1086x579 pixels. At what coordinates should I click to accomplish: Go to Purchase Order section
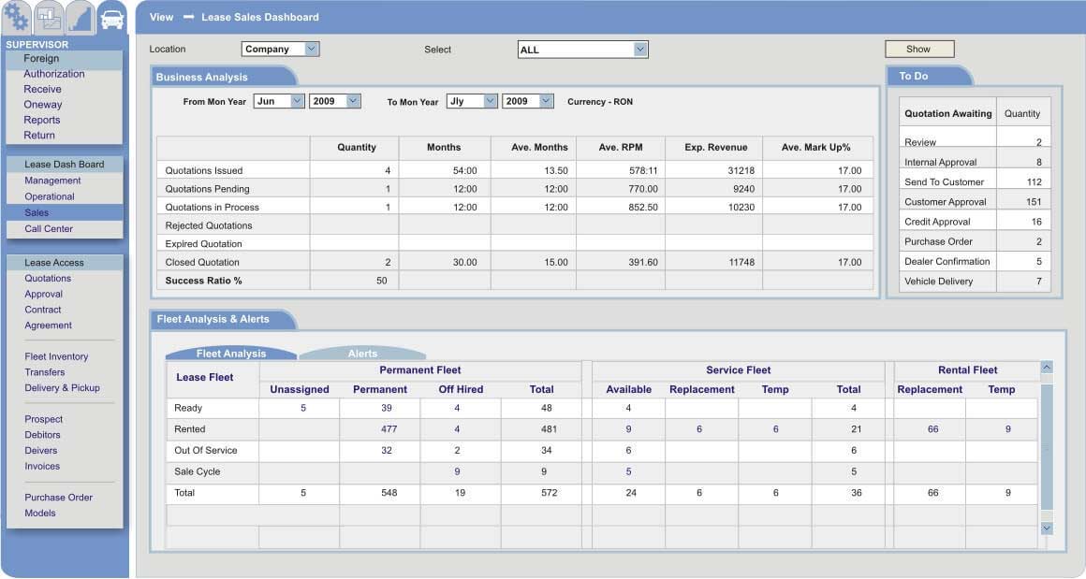pyautogui.click(x=56, y=497)
